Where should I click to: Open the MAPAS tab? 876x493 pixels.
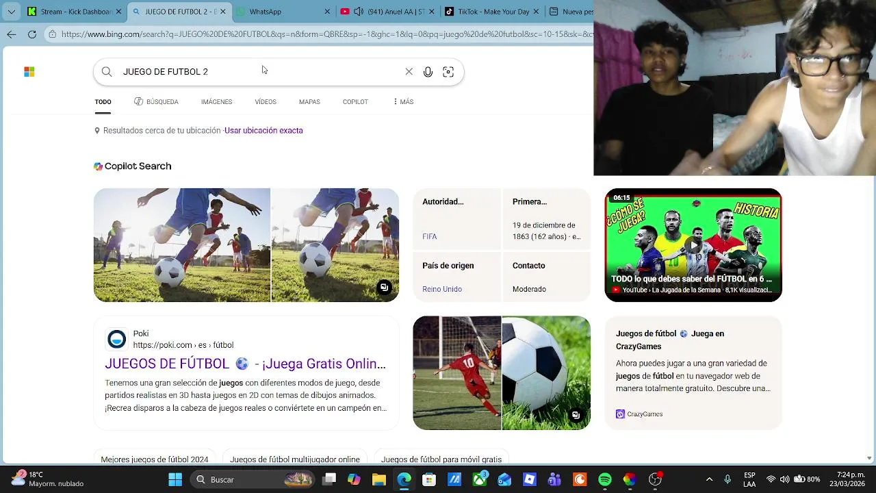pos(309,102)
